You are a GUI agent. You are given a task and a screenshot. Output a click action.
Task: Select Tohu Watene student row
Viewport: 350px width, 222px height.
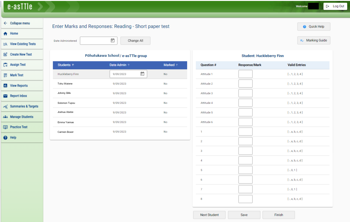pos(65,84)
